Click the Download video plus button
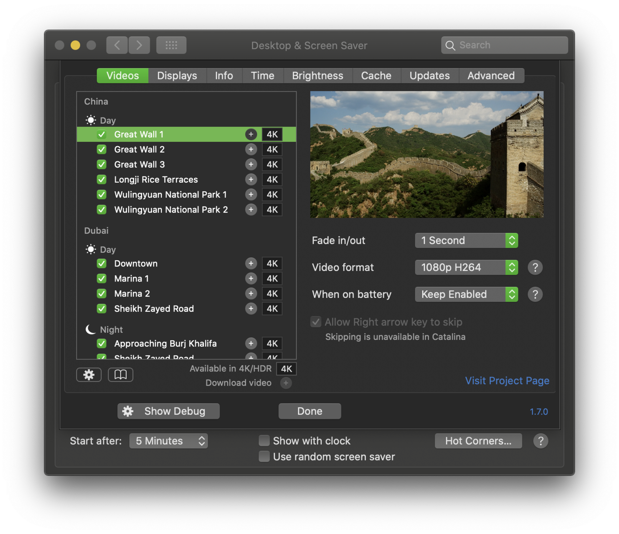The height and width of the screenshot is (534, 619). tap(286, 383)
